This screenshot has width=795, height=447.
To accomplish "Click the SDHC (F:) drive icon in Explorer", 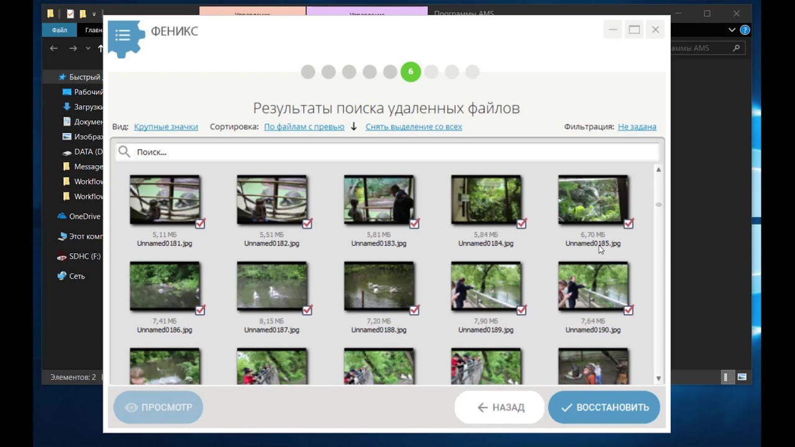I will (61, 256).
